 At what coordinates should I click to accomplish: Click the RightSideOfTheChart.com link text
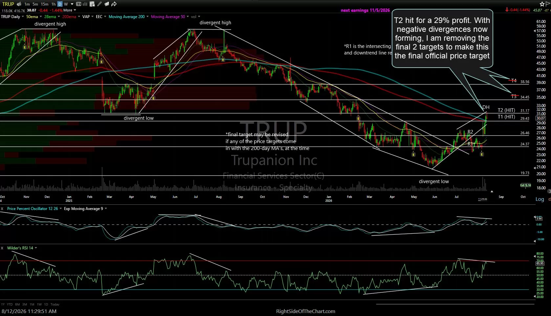[306, 311]
